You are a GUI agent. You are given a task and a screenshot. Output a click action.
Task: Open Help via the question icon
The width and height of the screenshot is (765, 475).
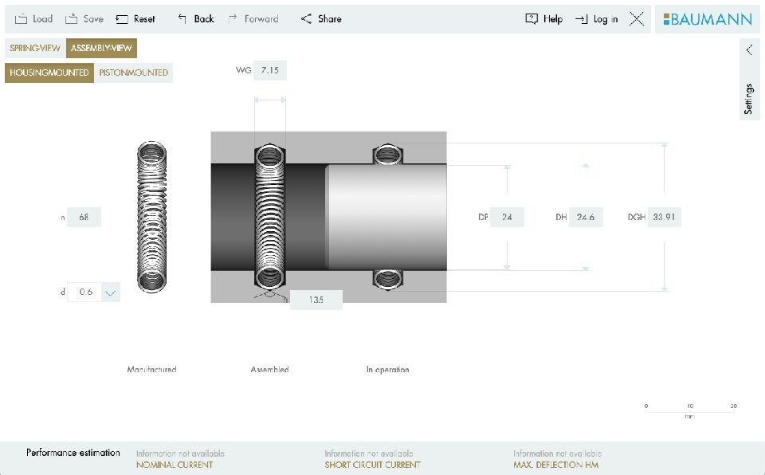(532, 19)
